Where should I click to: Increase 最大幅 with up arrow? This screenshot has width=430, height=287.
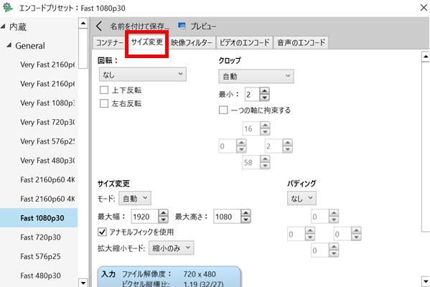(x=163, y=213)
